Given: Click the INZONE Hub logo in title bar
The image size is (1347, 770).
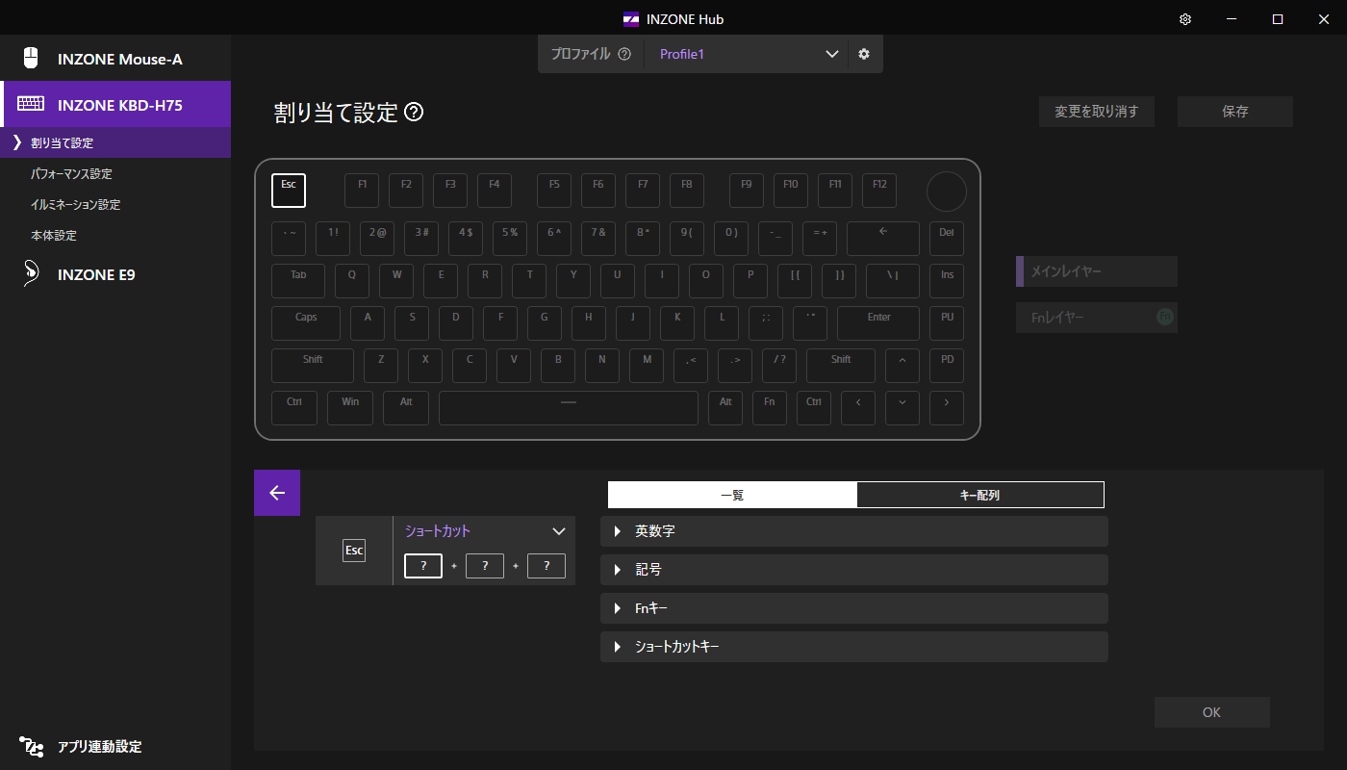Looking at the screenshot, I should coord(631,19).
